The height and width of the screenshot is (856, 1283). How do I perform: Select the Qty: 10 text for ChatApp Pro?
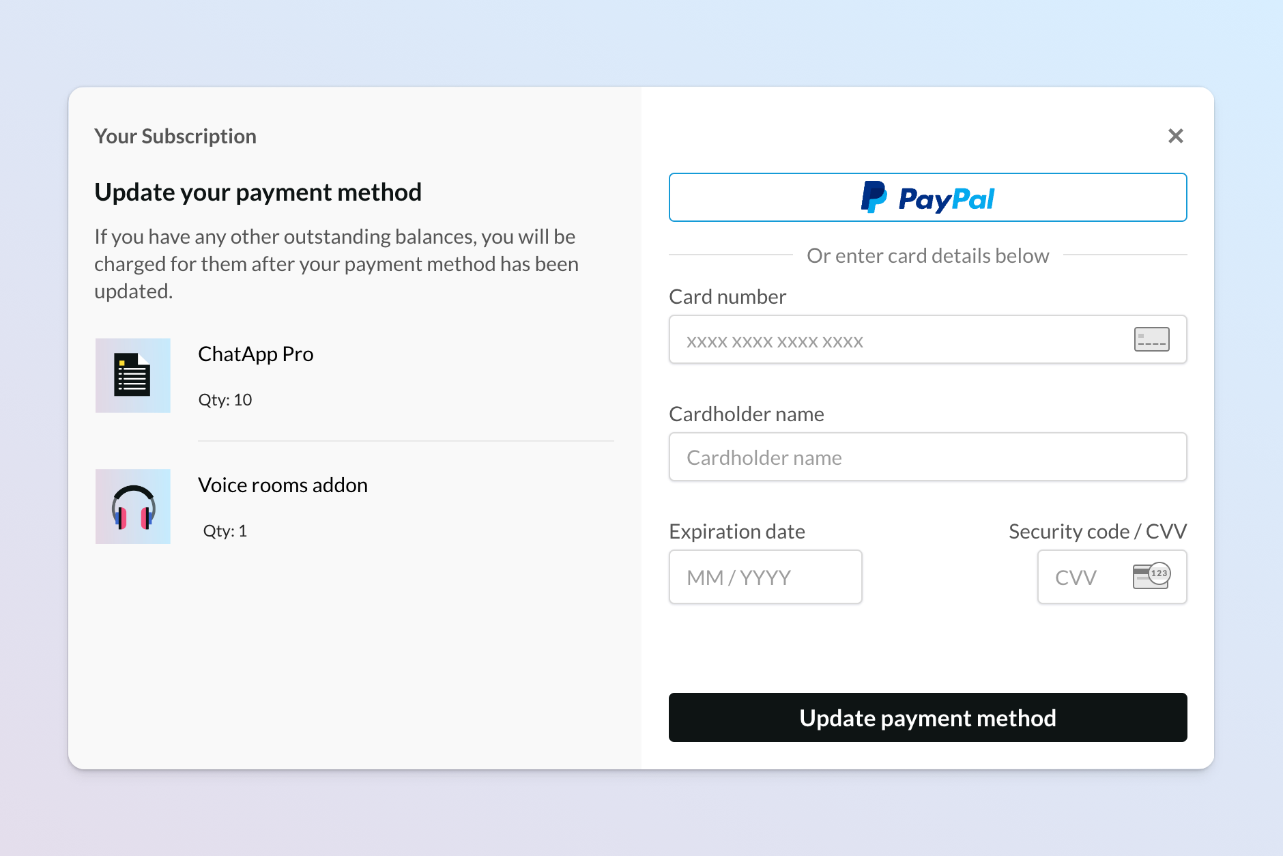click(225, 399)
